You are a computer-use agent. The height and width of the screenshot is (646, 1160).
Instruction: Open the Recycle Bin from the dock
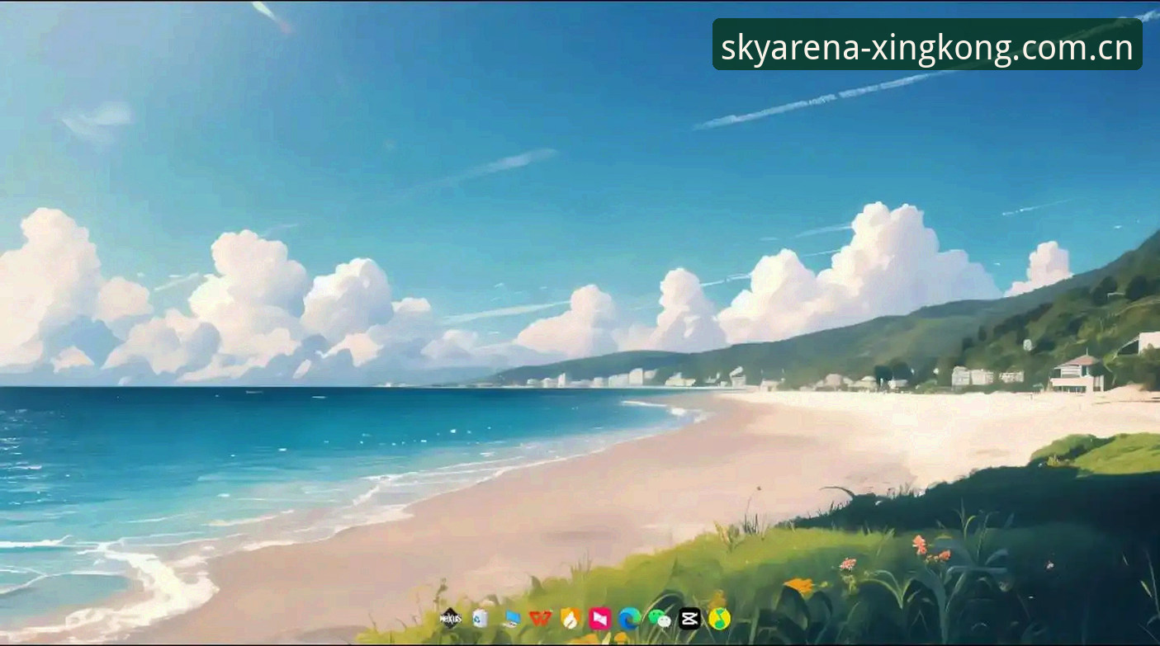[480, 618]
